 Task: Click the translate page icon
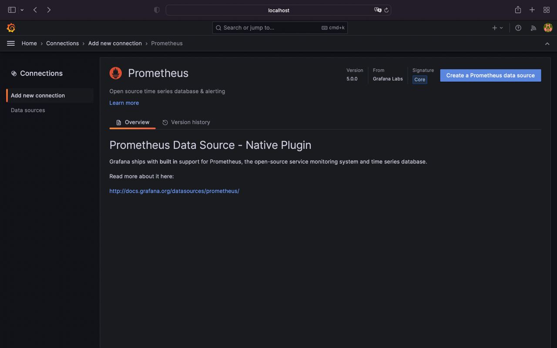(378, 10)
